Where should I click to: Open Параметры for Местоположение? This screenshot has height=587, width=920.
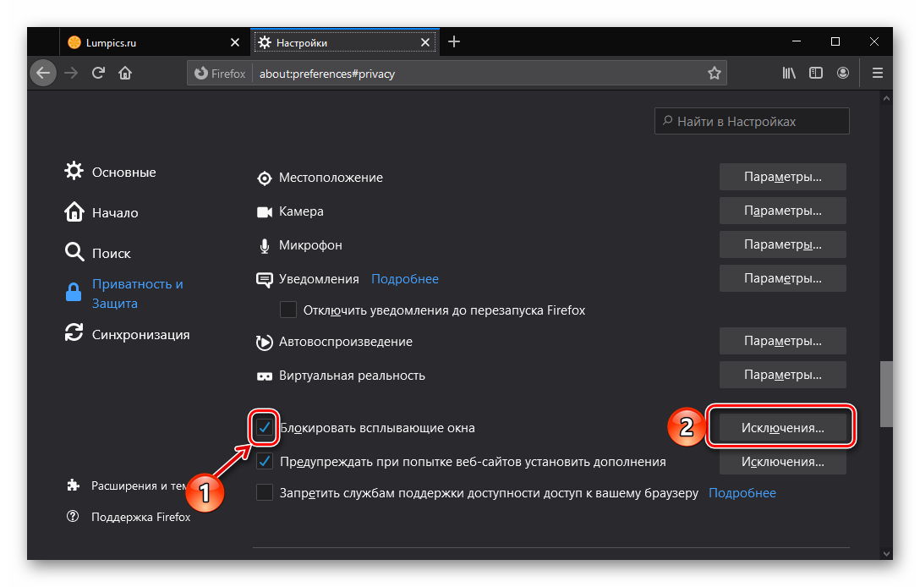coord(783,177)
